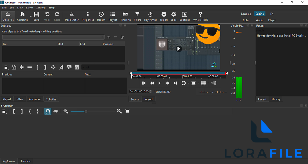
Task: Show the Playlist panel from the toolbar
Action: [x=113, y=17]
